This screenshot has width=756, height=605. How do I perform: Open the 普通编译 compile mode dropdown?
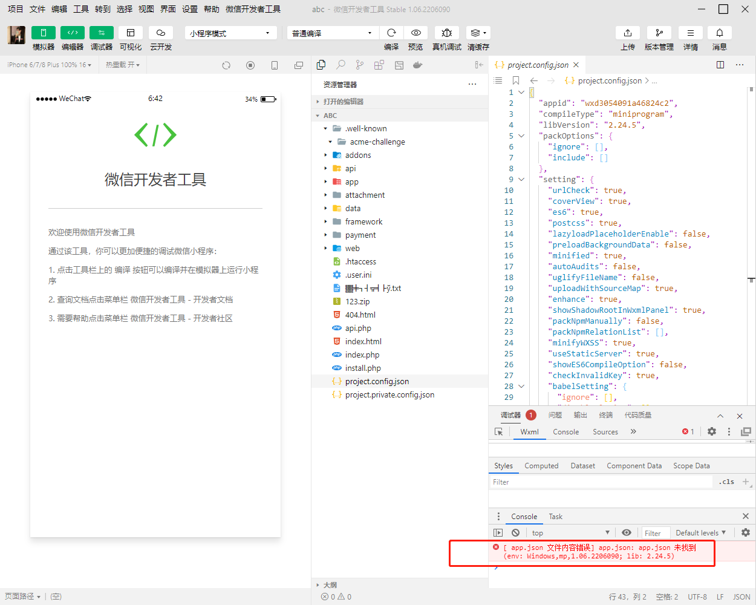(333, 33)
